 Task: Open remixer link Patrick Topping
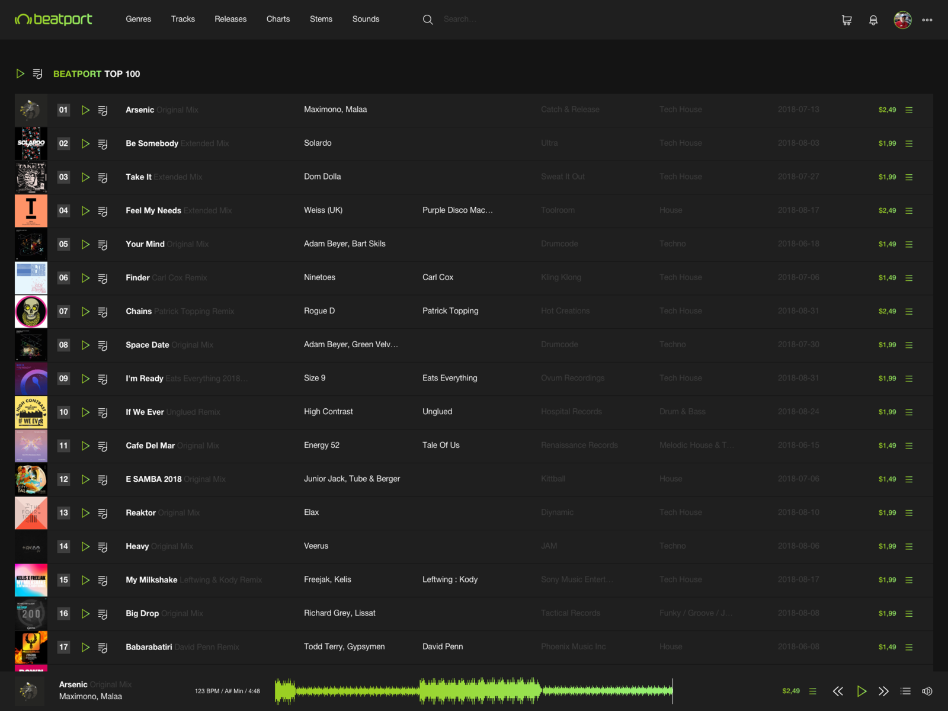450,311
